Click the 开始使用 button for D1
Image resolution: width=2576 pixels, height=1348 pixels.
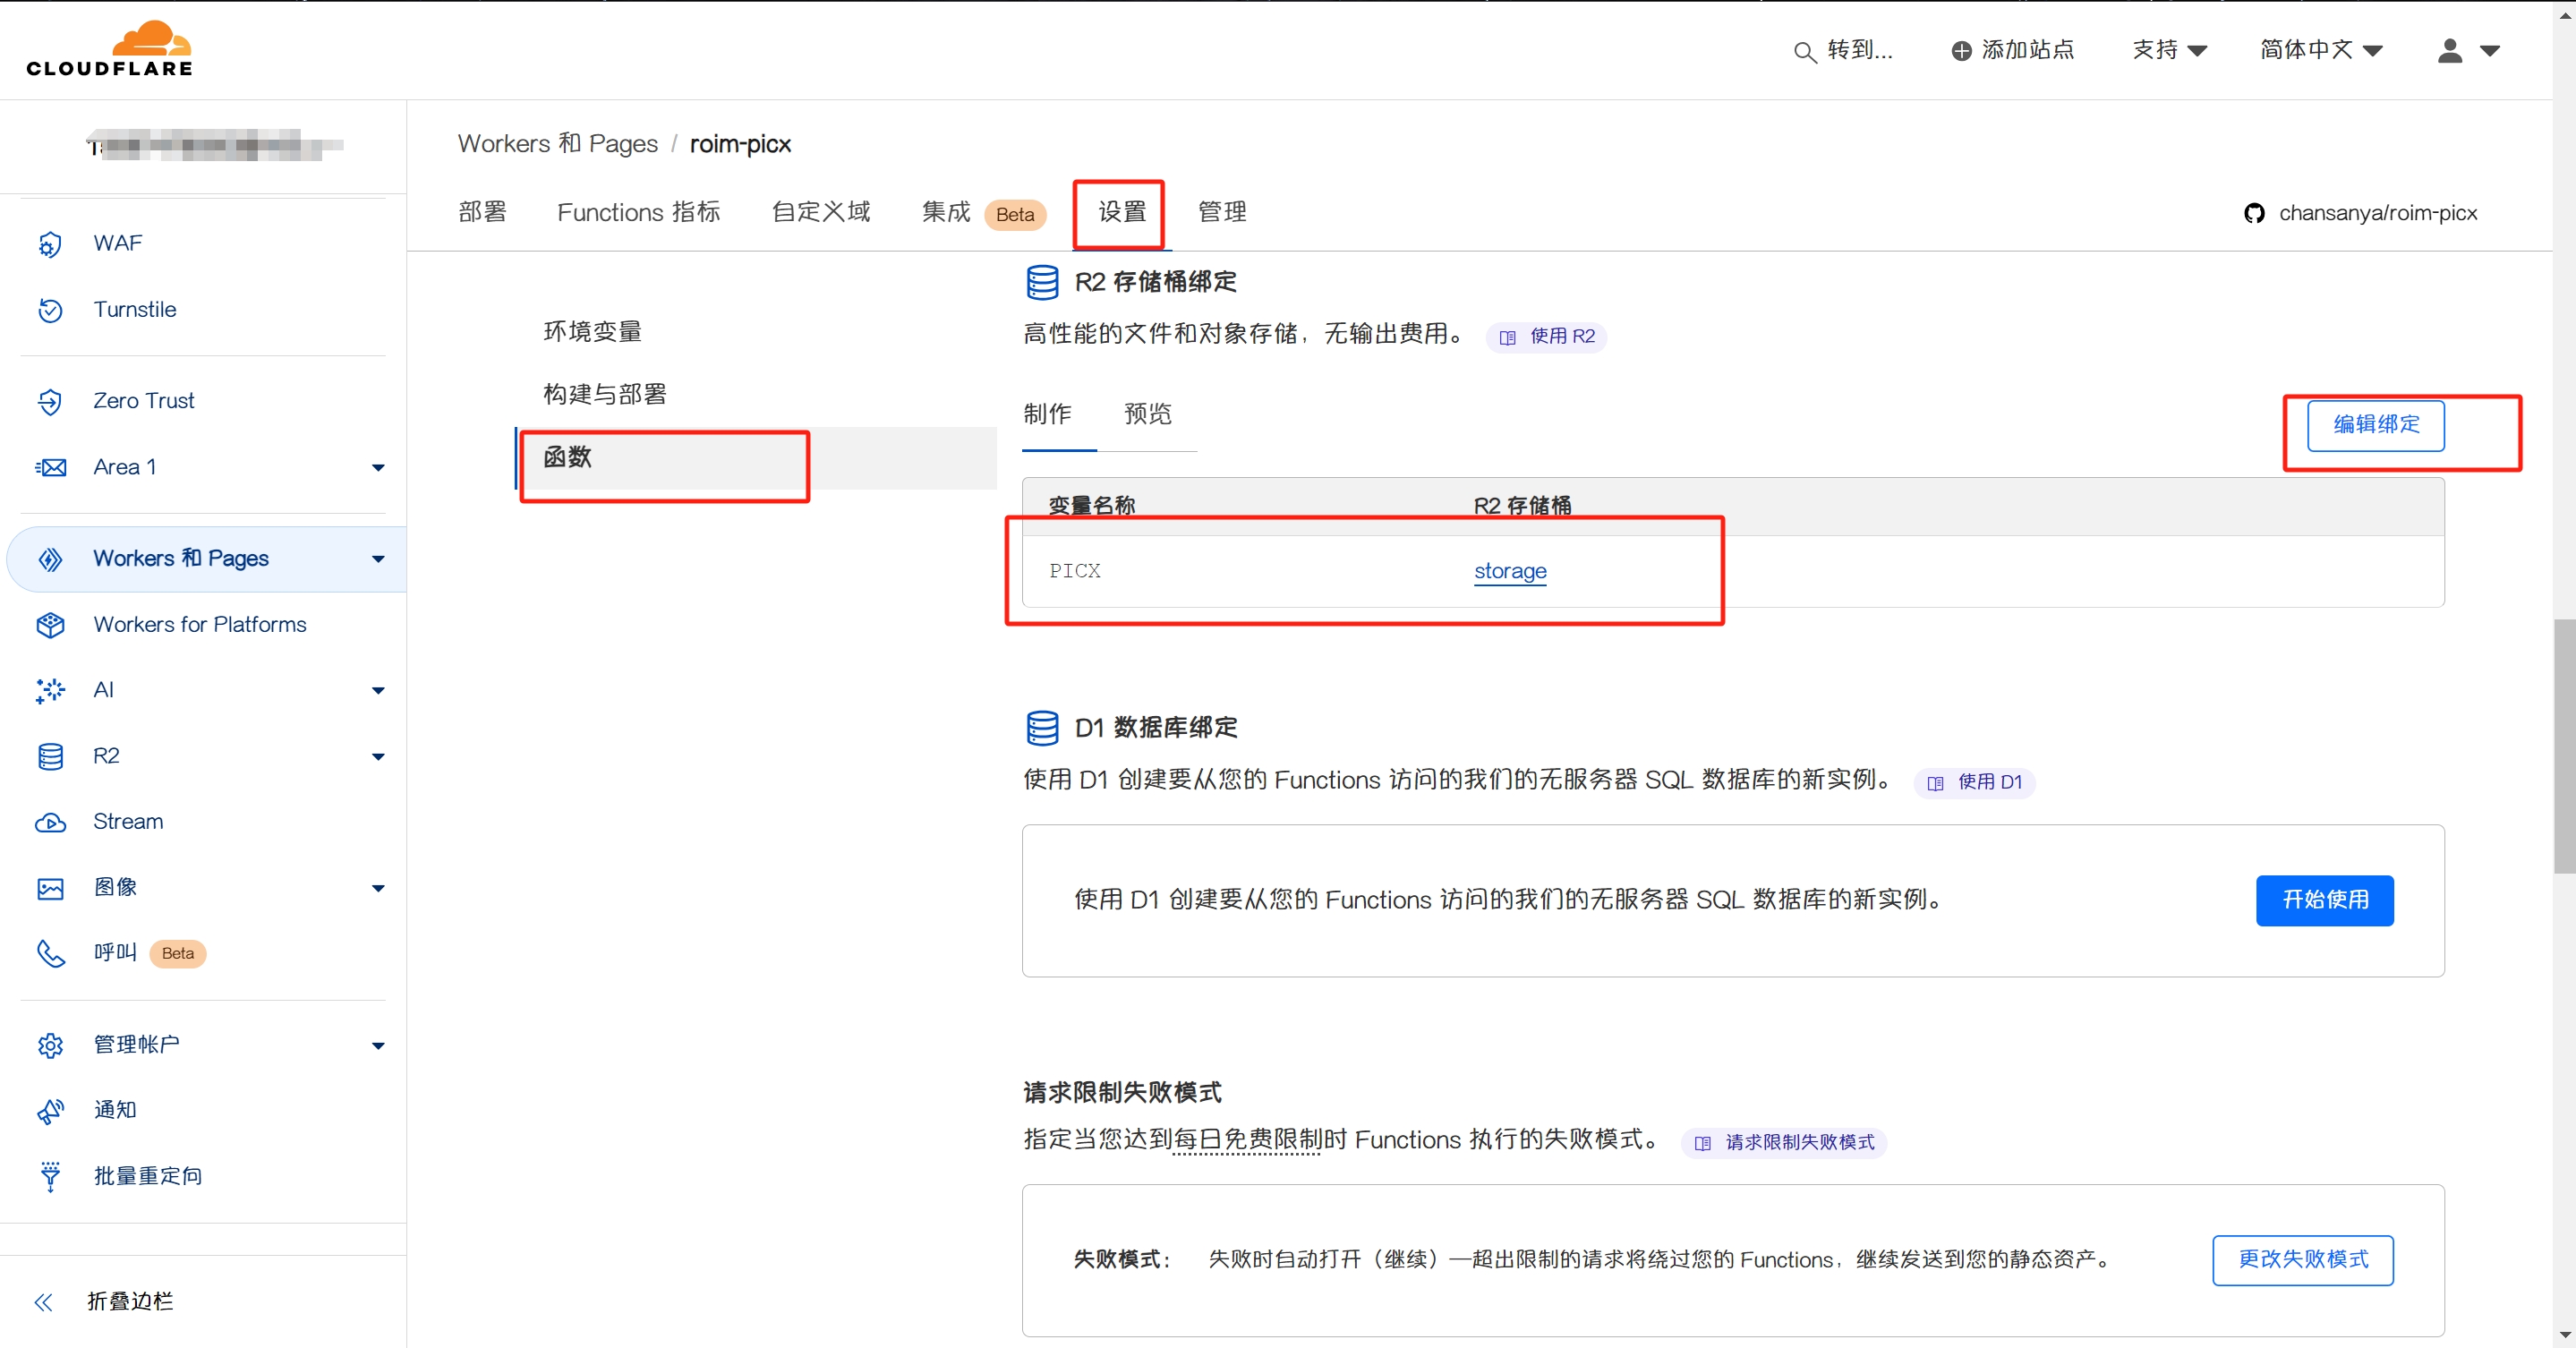[2325, 900]
